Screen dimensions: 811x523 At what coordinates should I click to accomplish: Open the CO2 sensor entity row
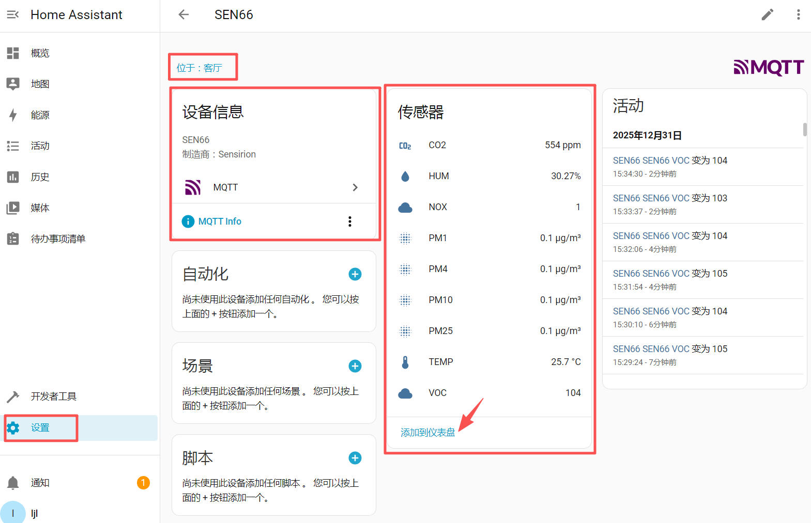[489, 145]
